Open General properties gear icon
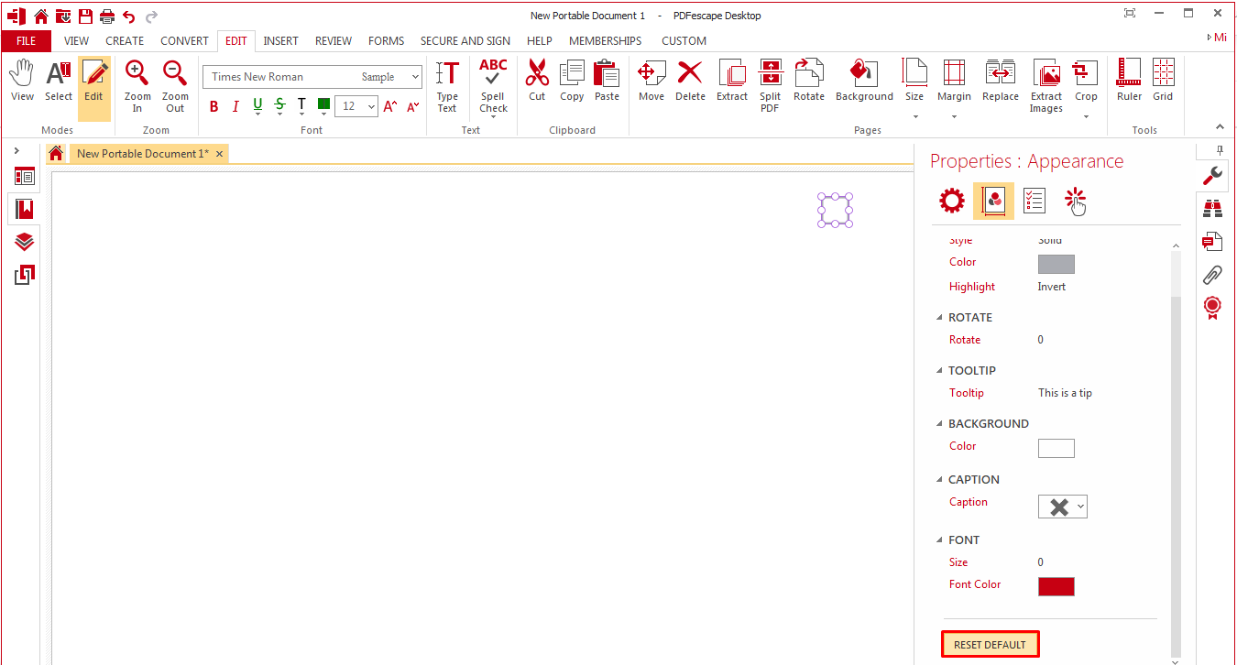Image resolution: width=1237 pixels, height=665 pixels. (952, 201)
